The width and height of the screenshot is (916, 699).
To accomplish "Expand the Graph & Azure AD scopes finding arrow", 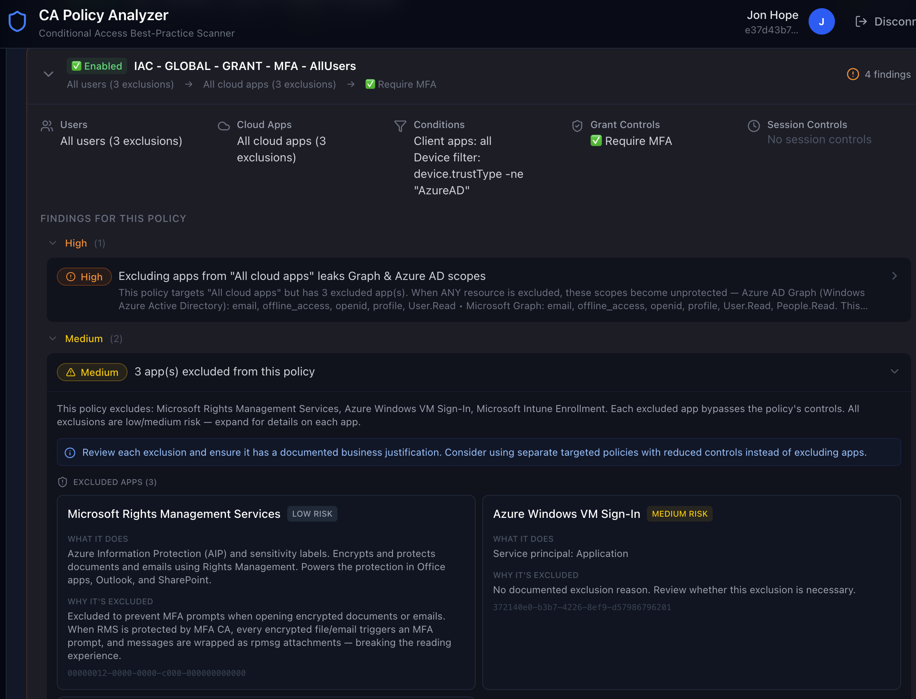I will (894, 276).
